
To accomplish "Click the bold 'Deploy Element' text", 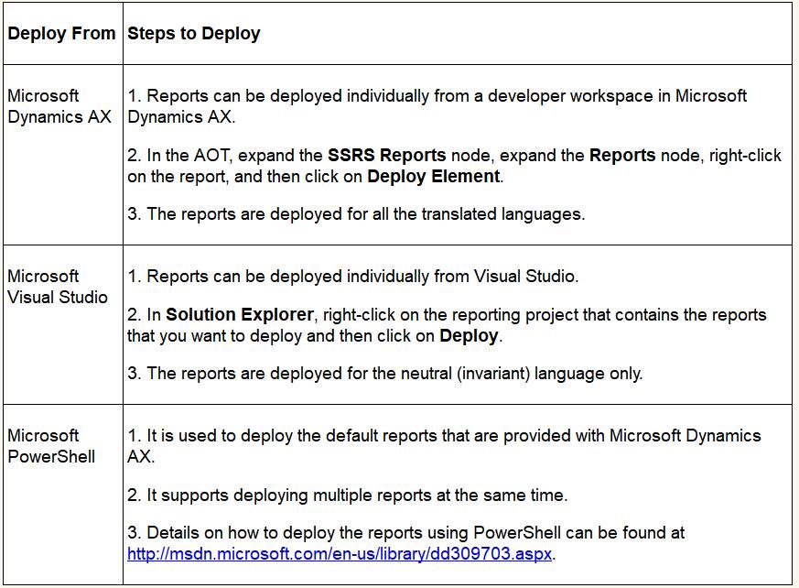I will tap(434, 177).
